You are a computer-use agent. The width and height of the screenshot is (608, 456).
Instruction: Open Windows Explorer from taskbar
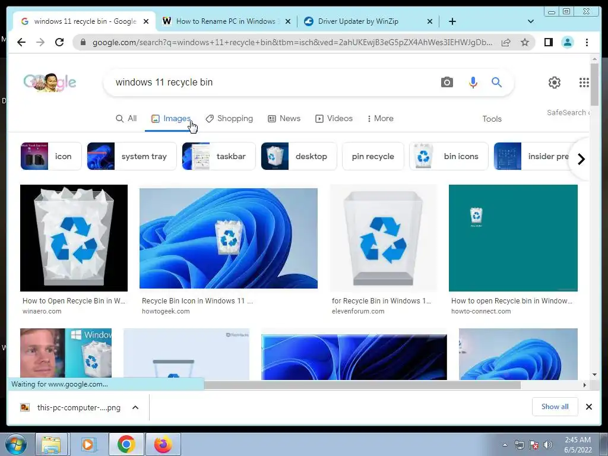51,444
